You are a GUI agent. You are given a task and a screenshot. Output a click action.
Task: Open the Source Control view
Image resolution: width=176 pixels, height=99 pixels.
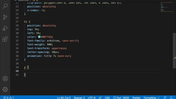click(5, 17)
